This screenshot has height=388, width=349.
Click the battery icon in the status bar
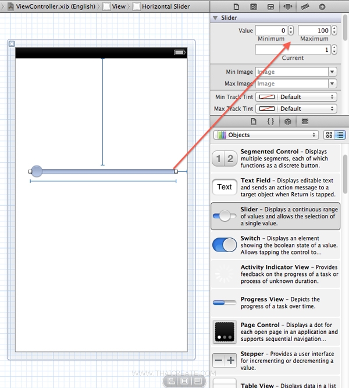180,52
